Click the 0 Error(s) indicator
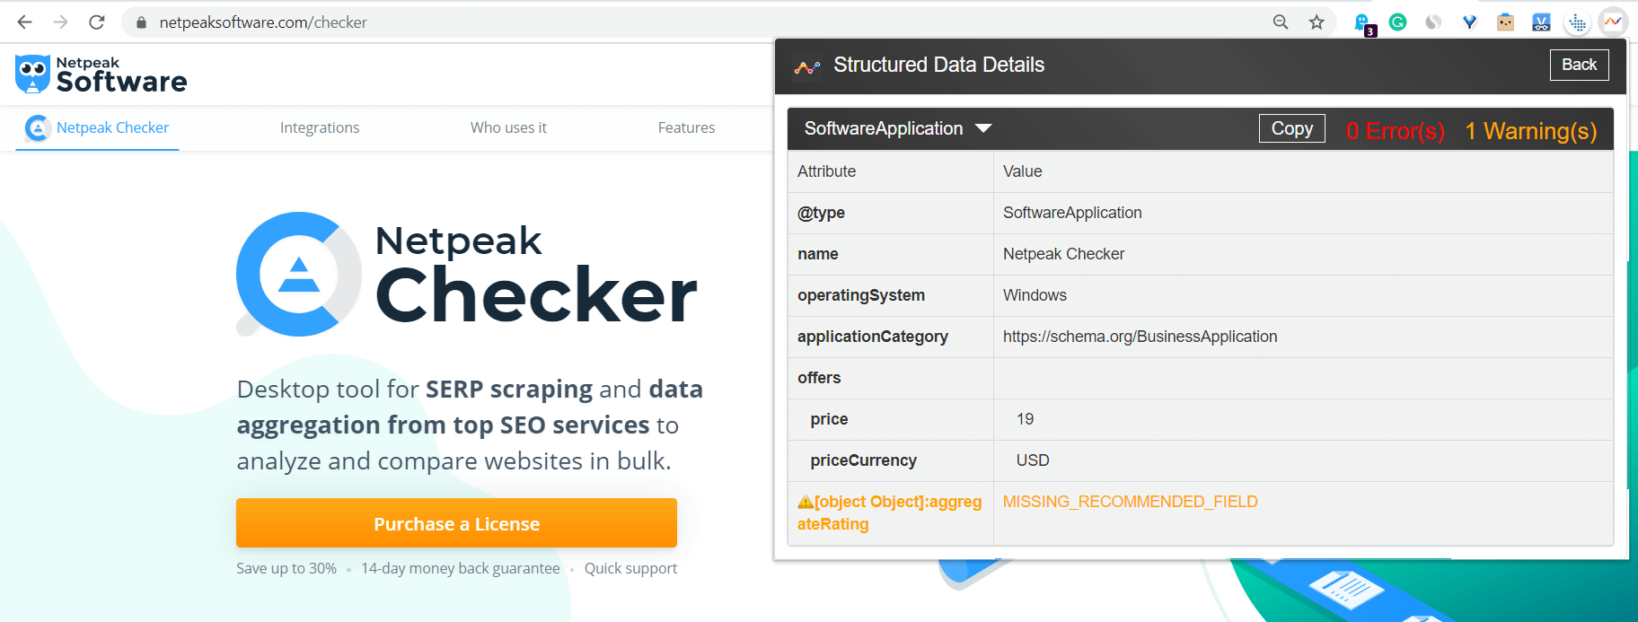Image resolution: width=1638 pixels, height=622 pixels. (x=1395, y=131)
